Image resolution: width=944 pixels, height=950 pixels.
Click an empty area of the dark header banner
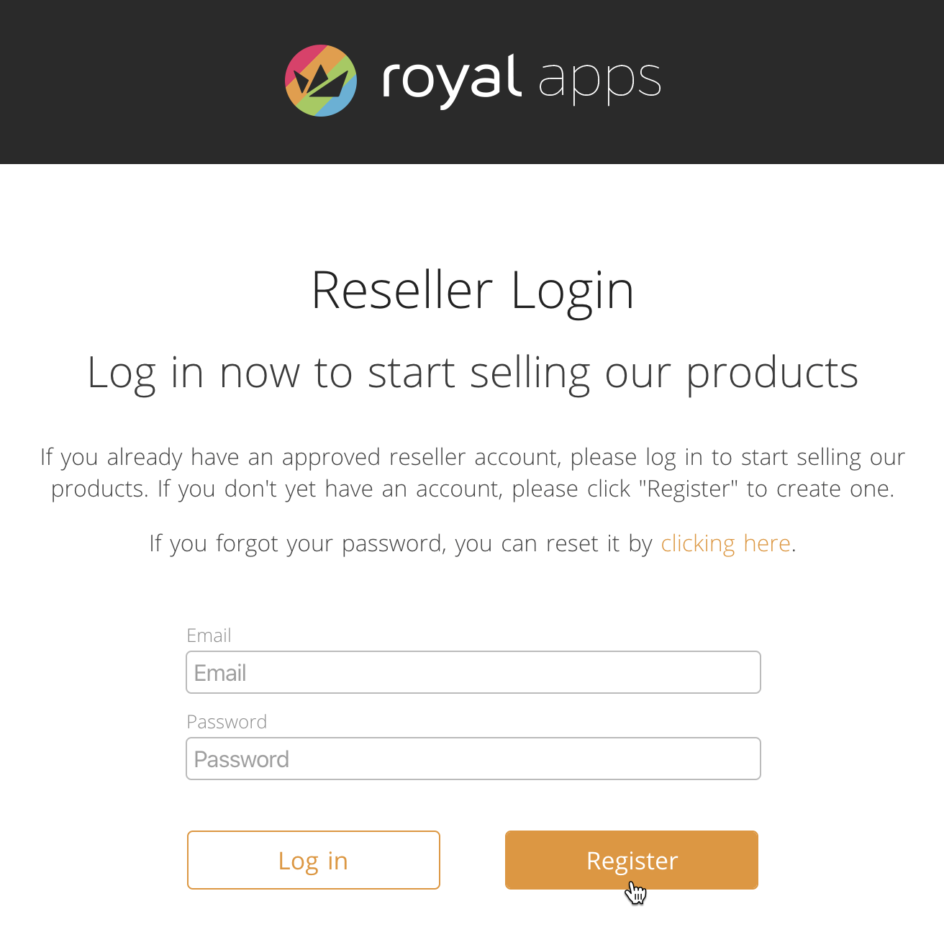point(791,81)
